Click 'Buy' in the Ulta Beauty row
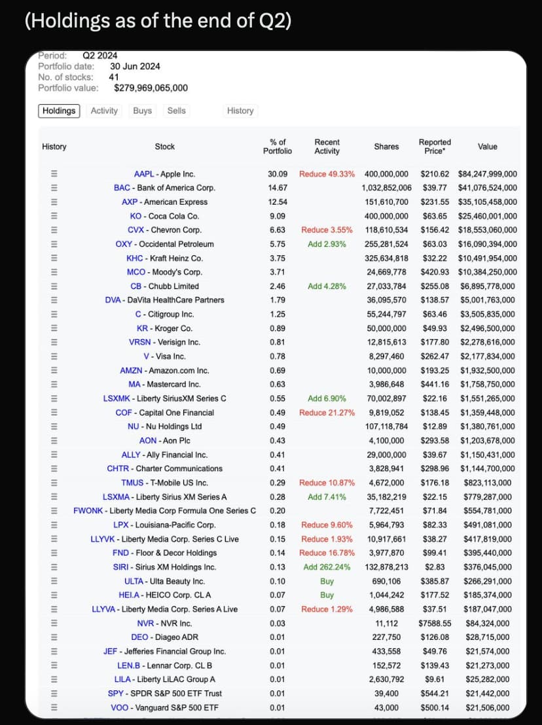 click(327, 581)
